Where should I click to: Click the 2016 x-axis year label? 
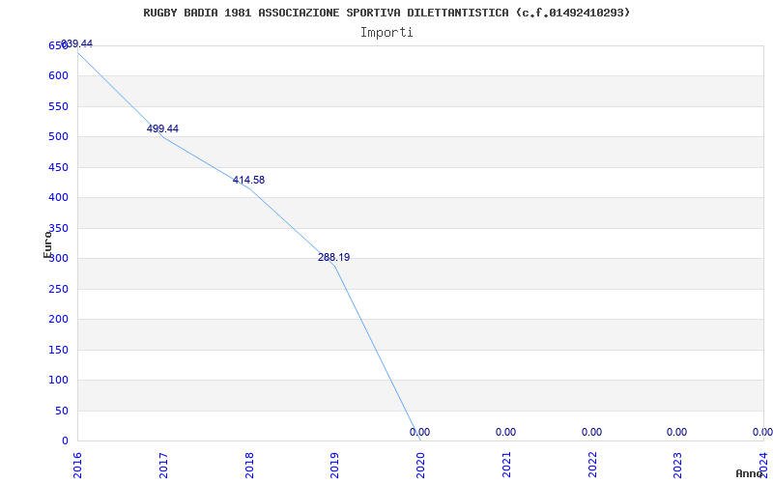[x=77, y=465]
